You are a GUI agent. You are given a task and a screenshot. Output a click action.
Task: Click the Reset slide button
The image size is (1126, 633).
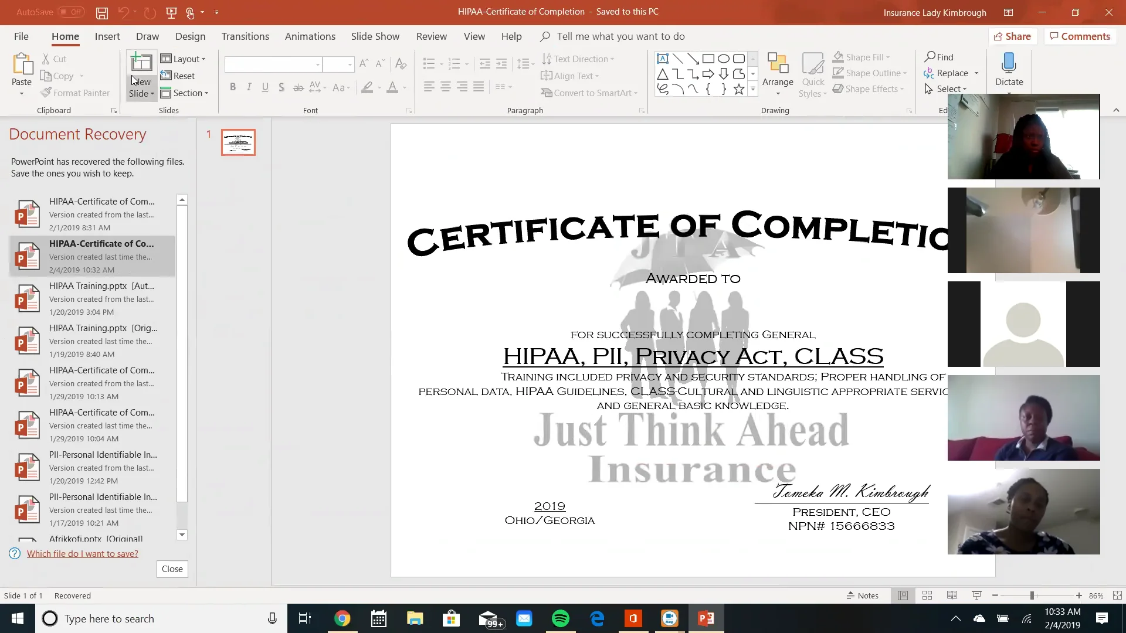(x=178, y=76)
